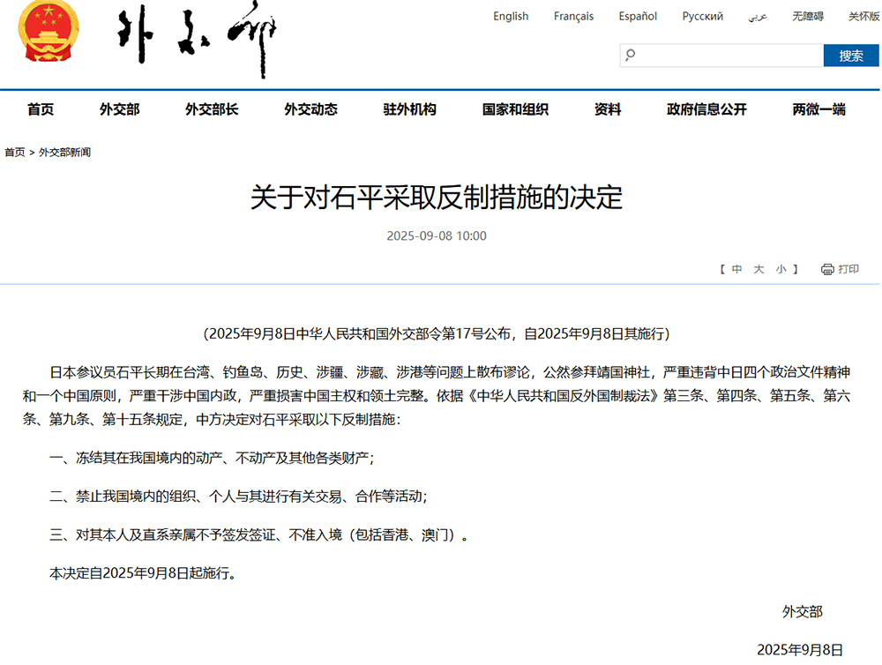Focus the site search input field

point(721,56)
